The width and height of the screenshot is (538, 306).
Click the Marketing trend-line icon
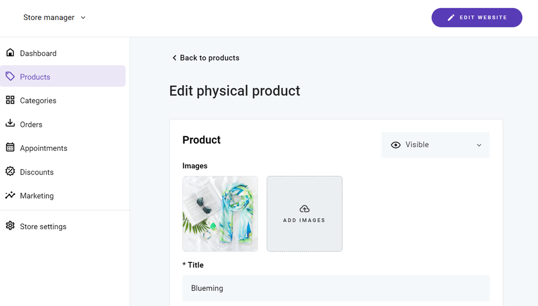pyautogui.click(x=10, y=195)
